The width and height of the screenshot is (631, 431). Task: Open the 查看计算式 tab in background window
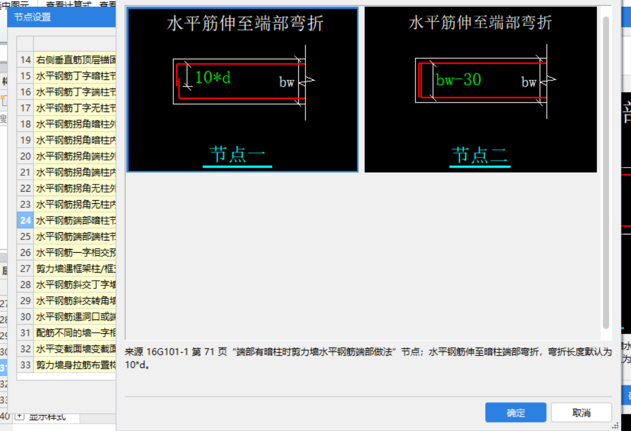tap(69, 4)
